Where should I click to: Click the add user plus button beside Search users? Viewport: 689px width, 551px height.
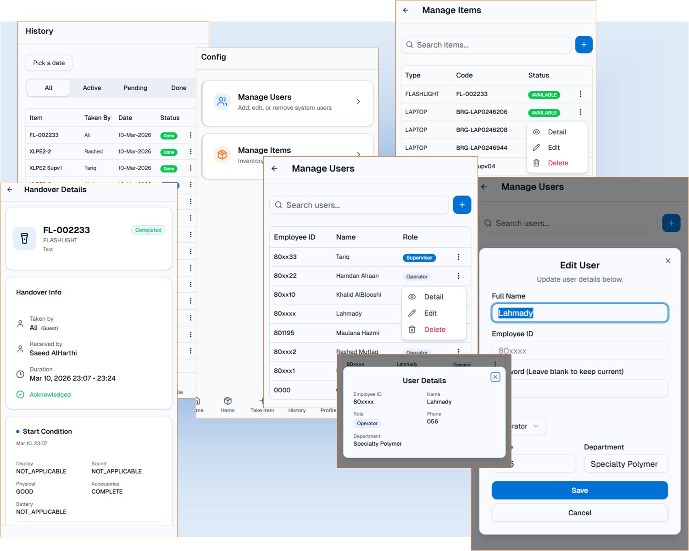461,205
